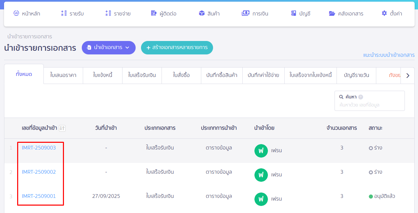Click the สินค้า product cube icon
418x213 pixels.
[x=201, y=13]
